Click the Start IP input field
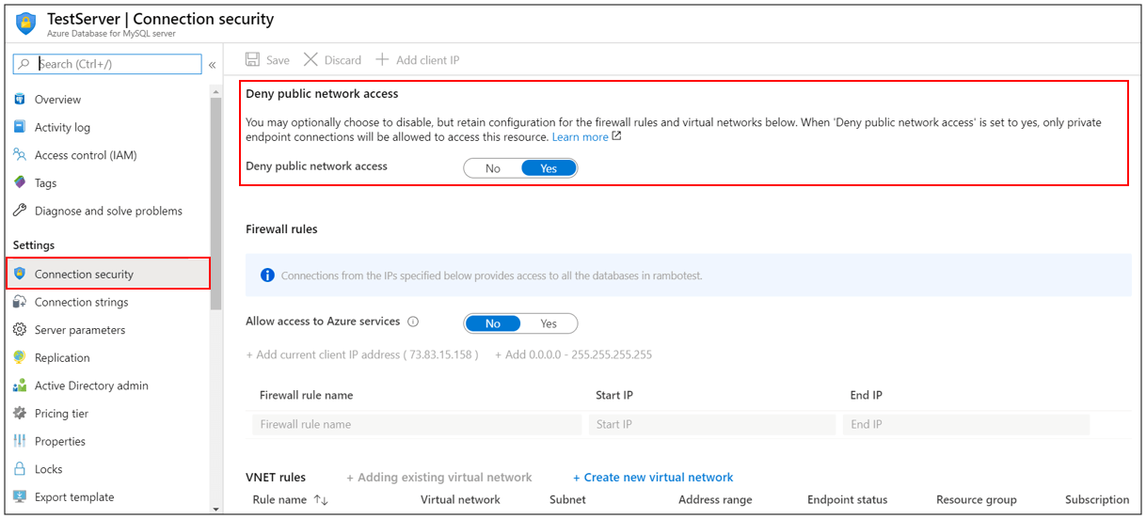The image size is (1146, 519). tap(712, 424)
